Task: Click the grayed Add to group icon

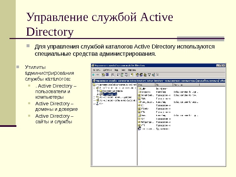Action: click(x=158, y=75)
